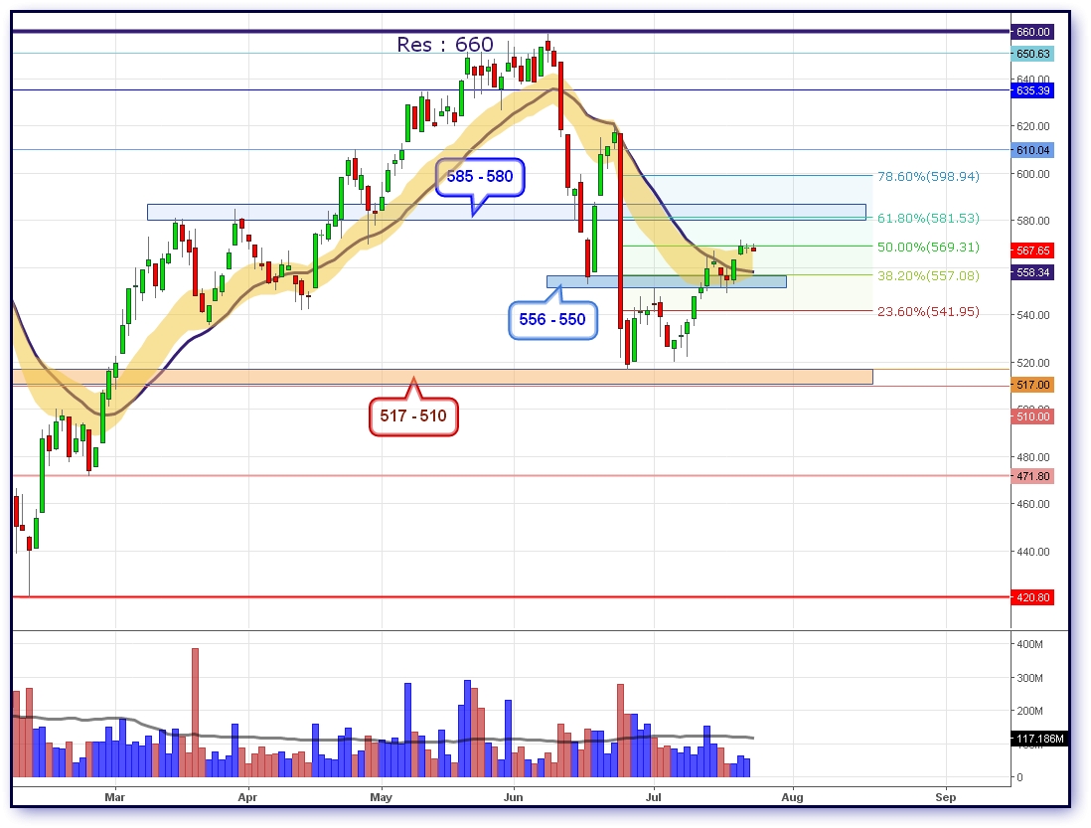
Task: Click the 50.00%(569.31) Fibonacci label
Action: pos(928,247)
